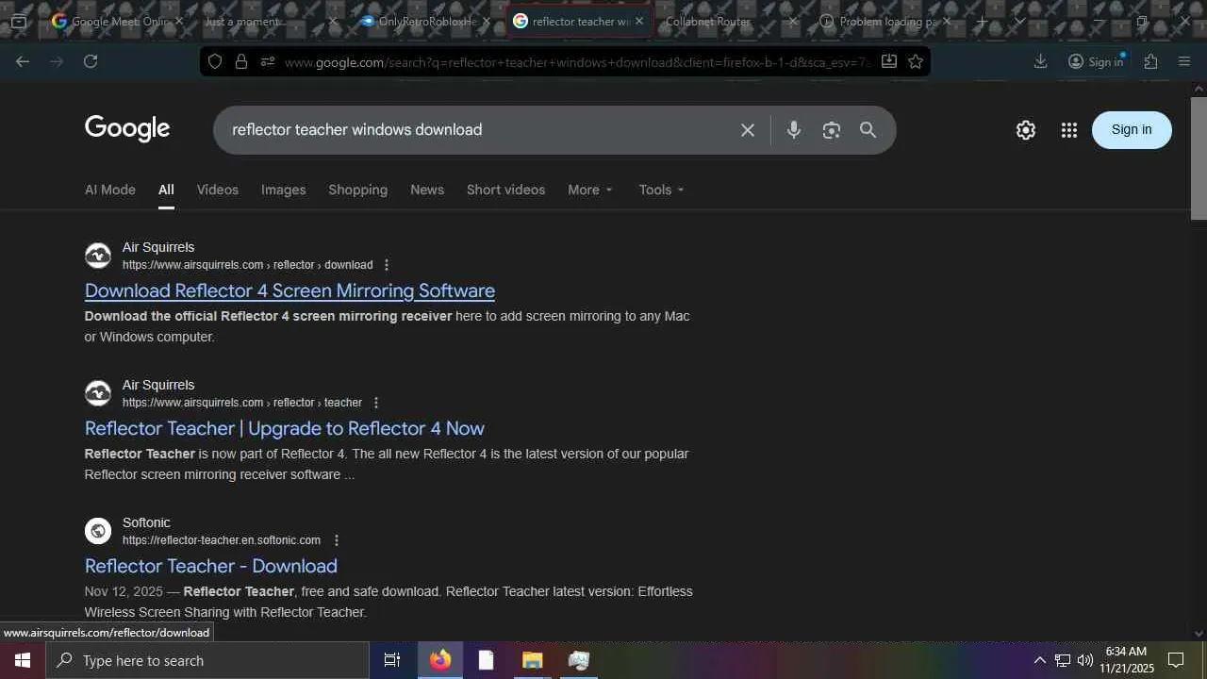Open File Explorer from the taskbar
Viewport: 1207px width, 679px height.
(x=532, y=660)
